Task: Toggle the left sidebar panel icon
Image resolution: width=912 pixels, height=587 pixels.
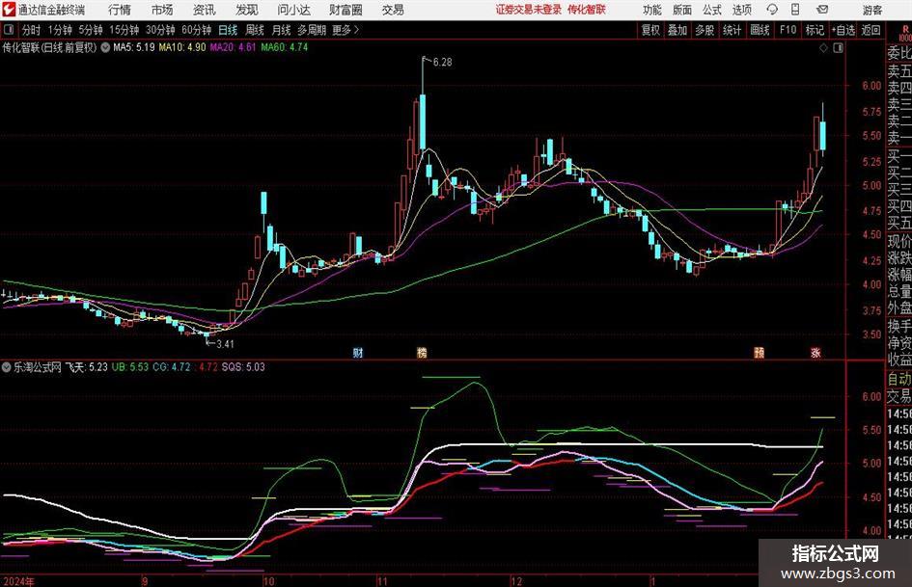Action: [9, 30]
